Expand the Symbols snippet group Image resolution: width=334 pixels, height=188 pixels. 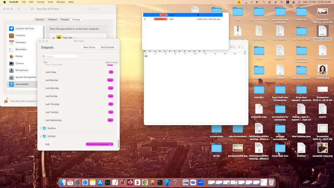click(41, 128)
